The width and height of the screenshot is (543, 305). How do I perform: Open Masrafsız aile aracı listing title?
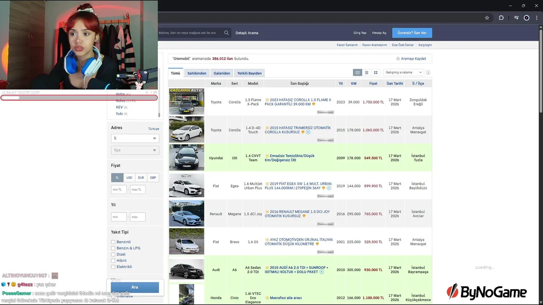[285, 298]
